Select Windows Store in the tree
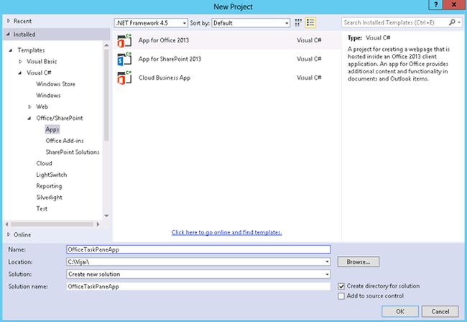The image size is (467, 322). [x=56, y=84]
